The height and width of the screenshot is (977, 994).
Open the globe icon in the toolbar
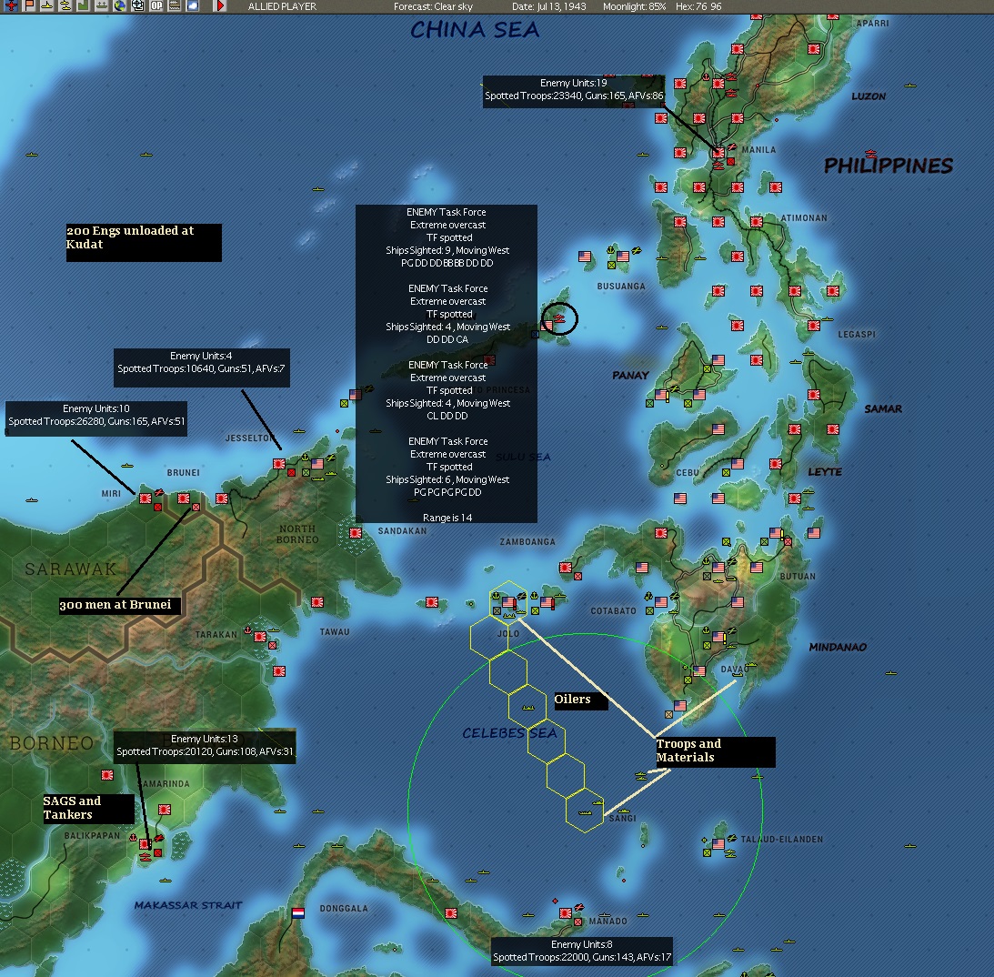120,5
